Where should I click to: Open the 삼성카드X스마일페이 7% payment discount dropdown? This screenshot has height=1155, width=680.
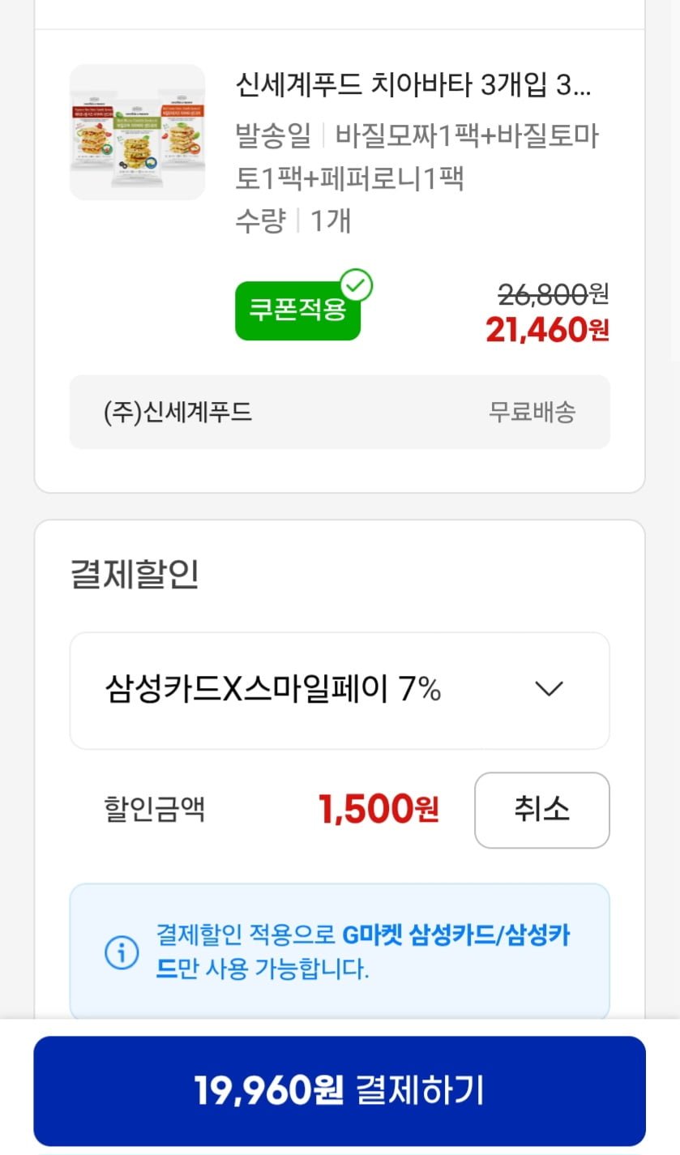pyautogui.click(x=339, y=690)
